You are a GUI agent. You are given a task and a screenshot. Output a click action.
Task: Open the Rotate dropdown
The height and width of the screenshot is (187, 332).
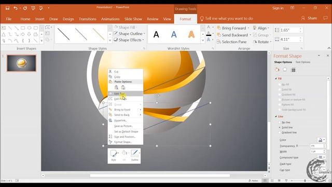click(262, 42)
